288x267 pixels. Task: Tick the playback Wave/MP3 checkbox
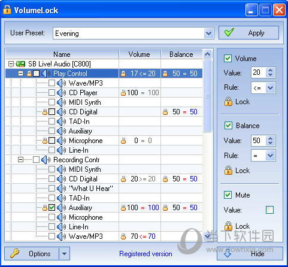(x=51, y=83)
